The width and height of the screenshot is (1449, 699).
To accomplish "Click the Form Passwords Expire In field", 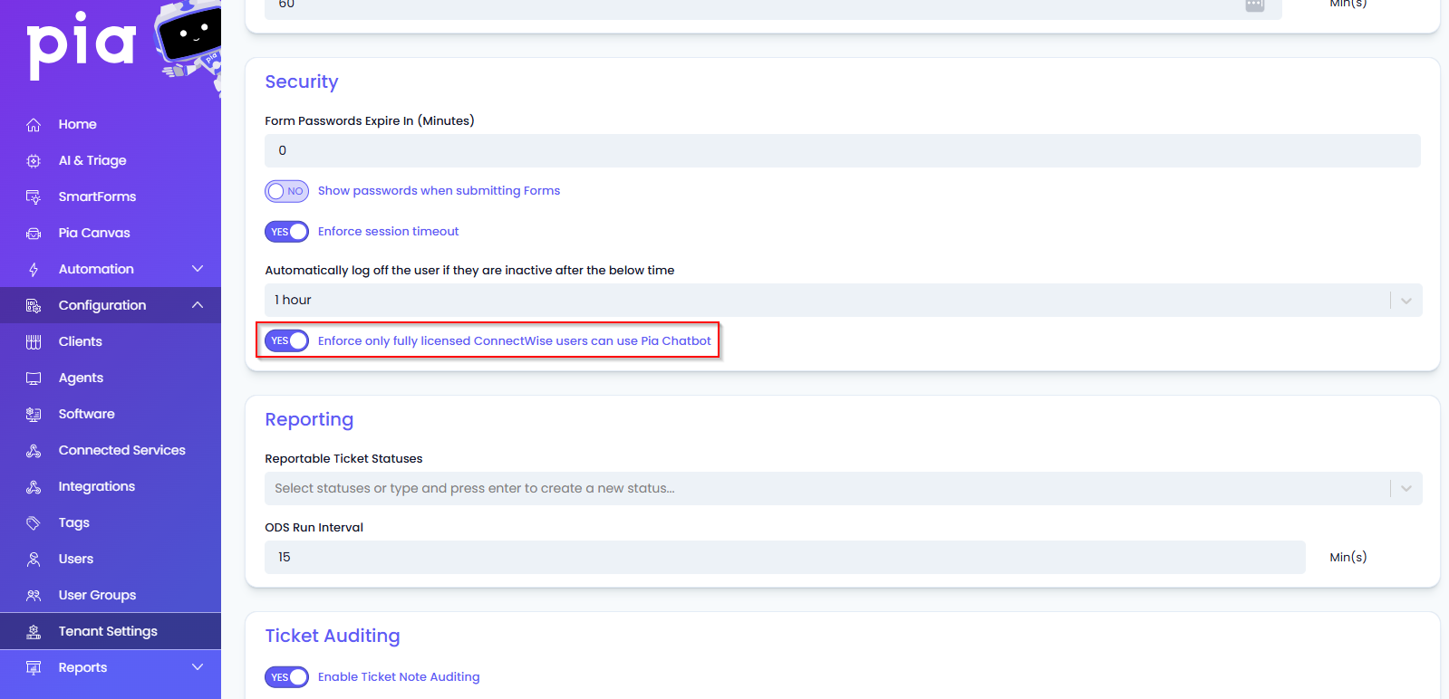I will pos(843,151).
